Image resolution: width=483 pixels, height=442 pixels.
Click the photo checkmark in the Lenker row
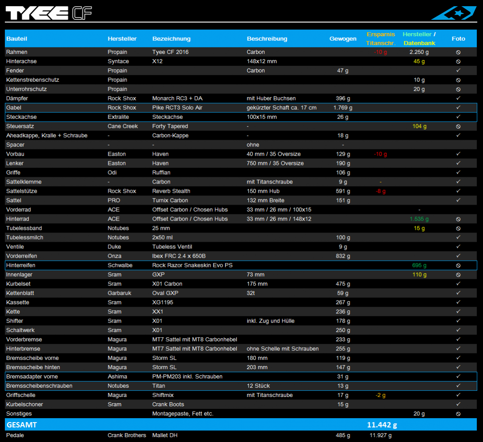point(458,163)
